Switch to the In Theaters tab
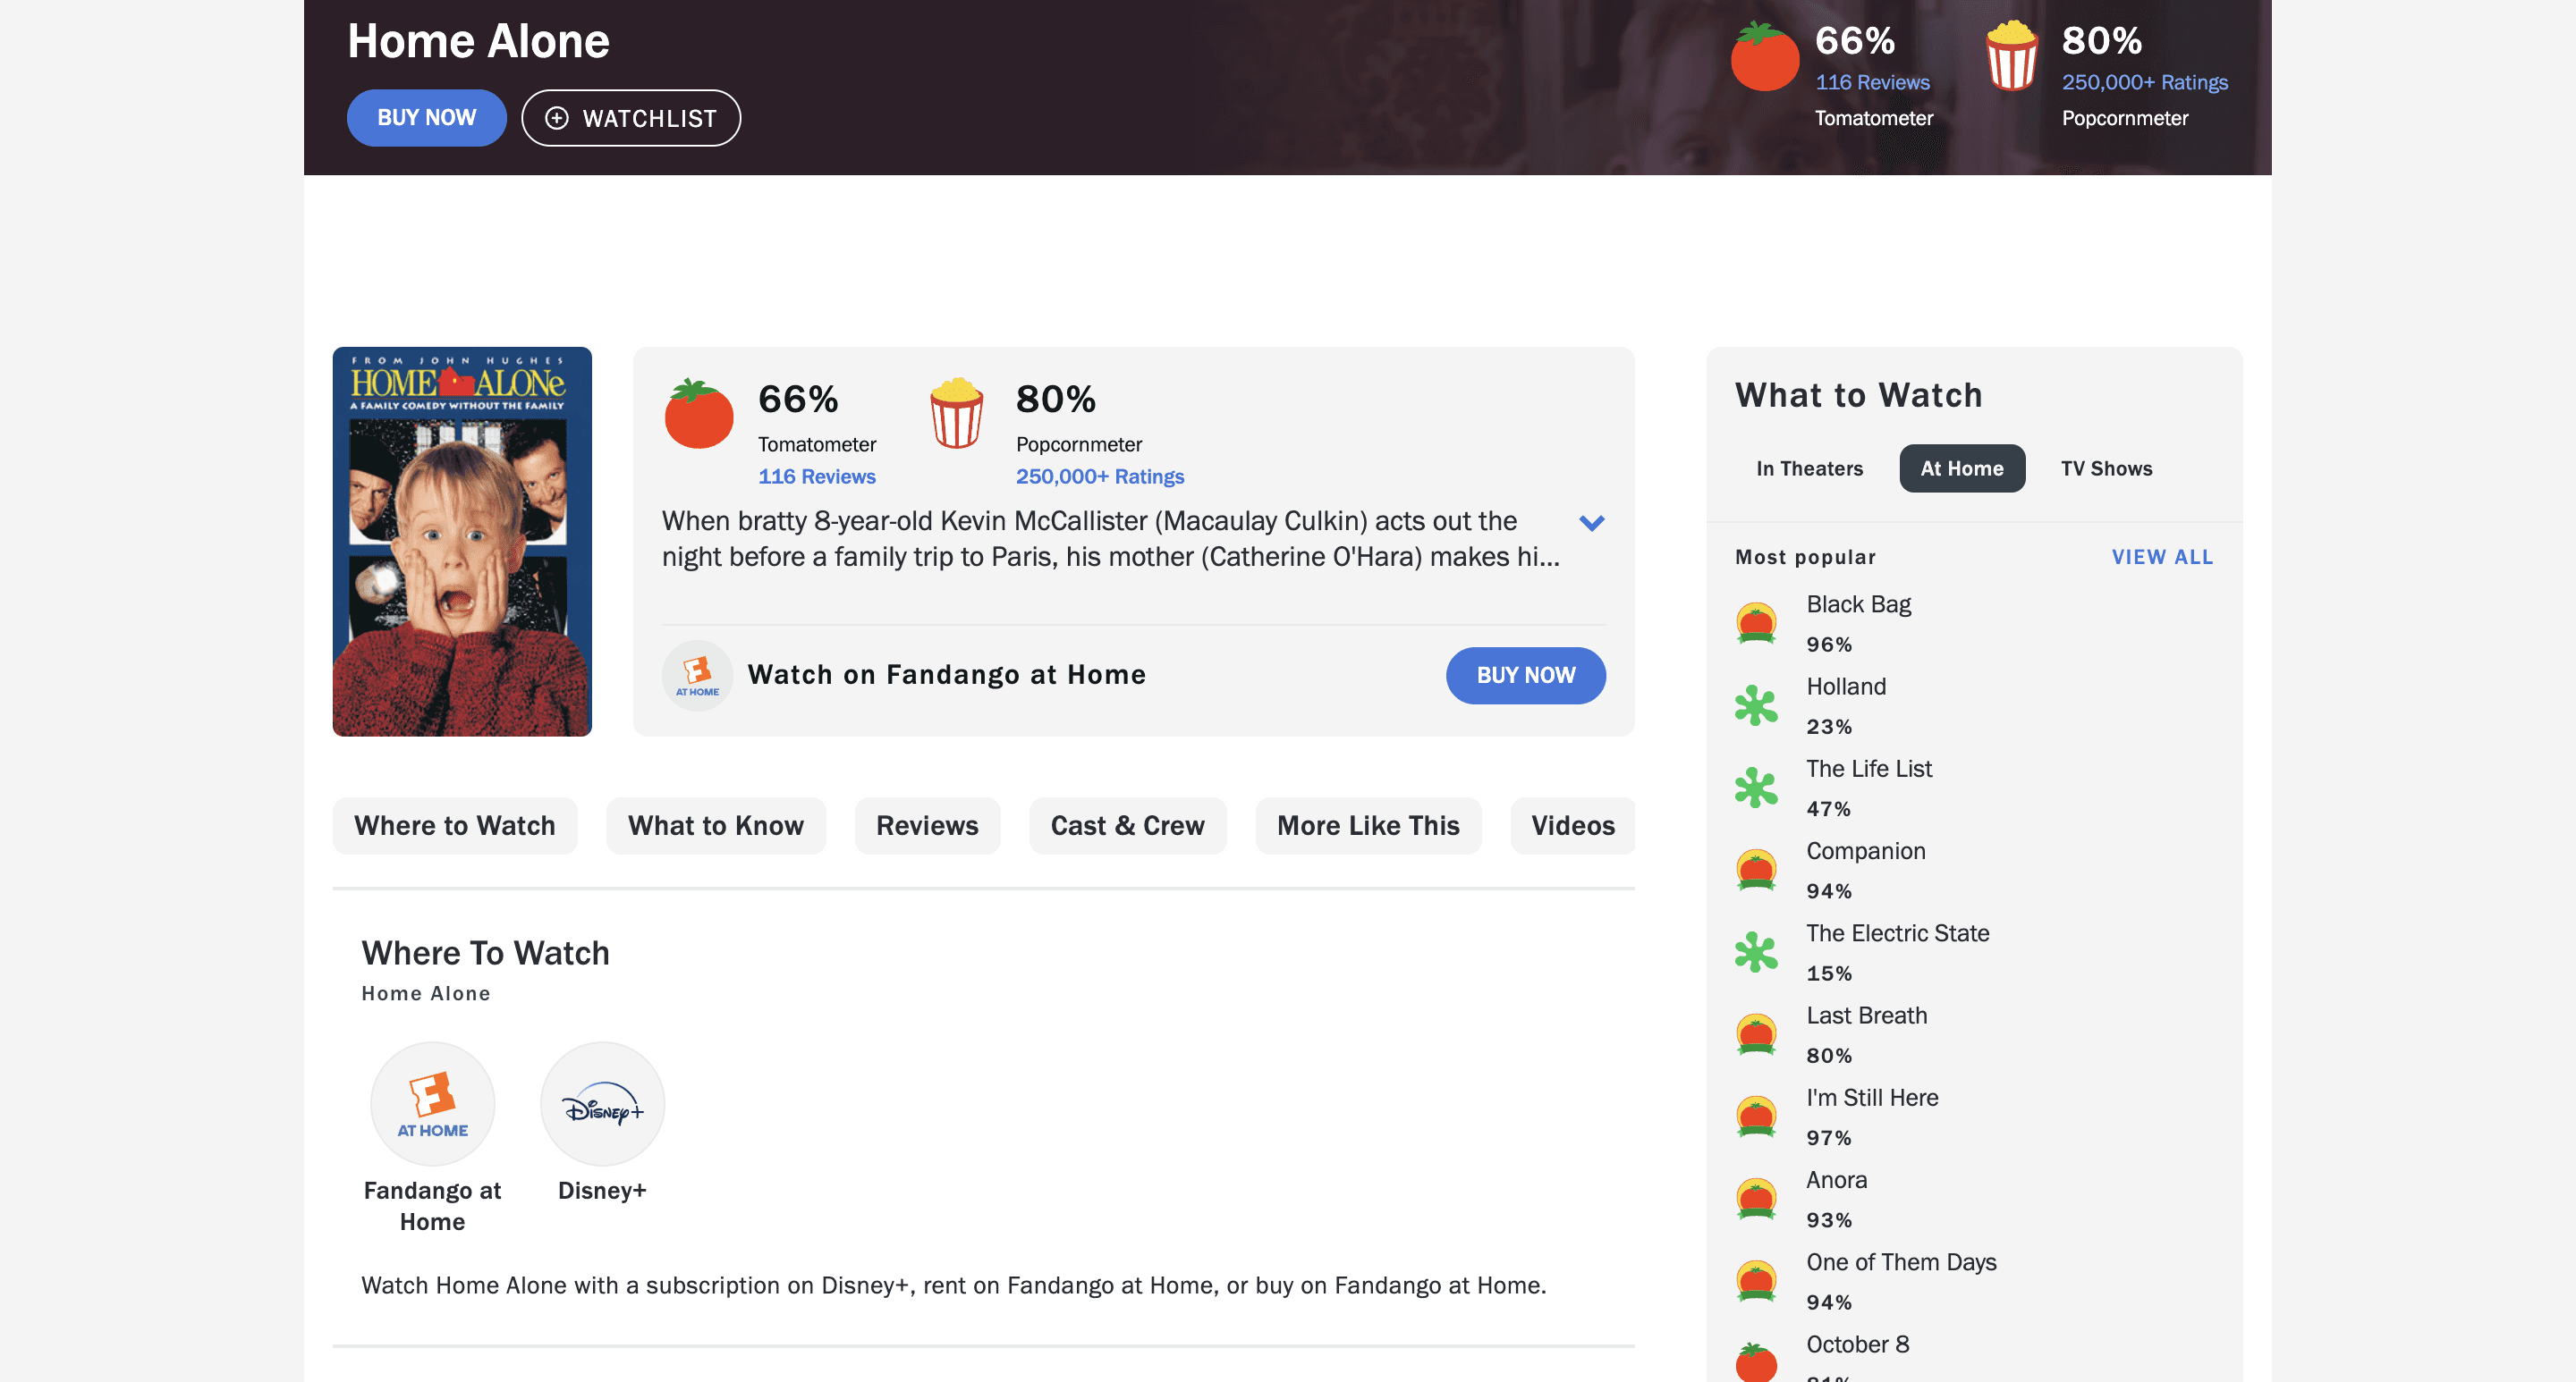The image size is (2576, 1382). click(x=1809, y=468)
